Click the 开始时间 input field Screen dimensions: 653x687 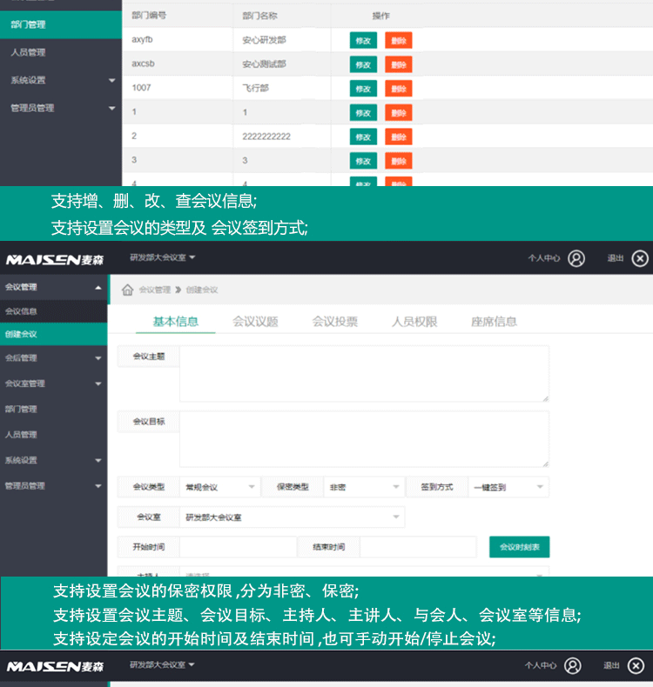click(x=237, y=547)
